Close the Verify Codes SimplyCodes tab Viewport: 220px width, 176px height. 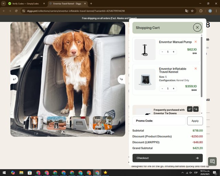point(44,4)
